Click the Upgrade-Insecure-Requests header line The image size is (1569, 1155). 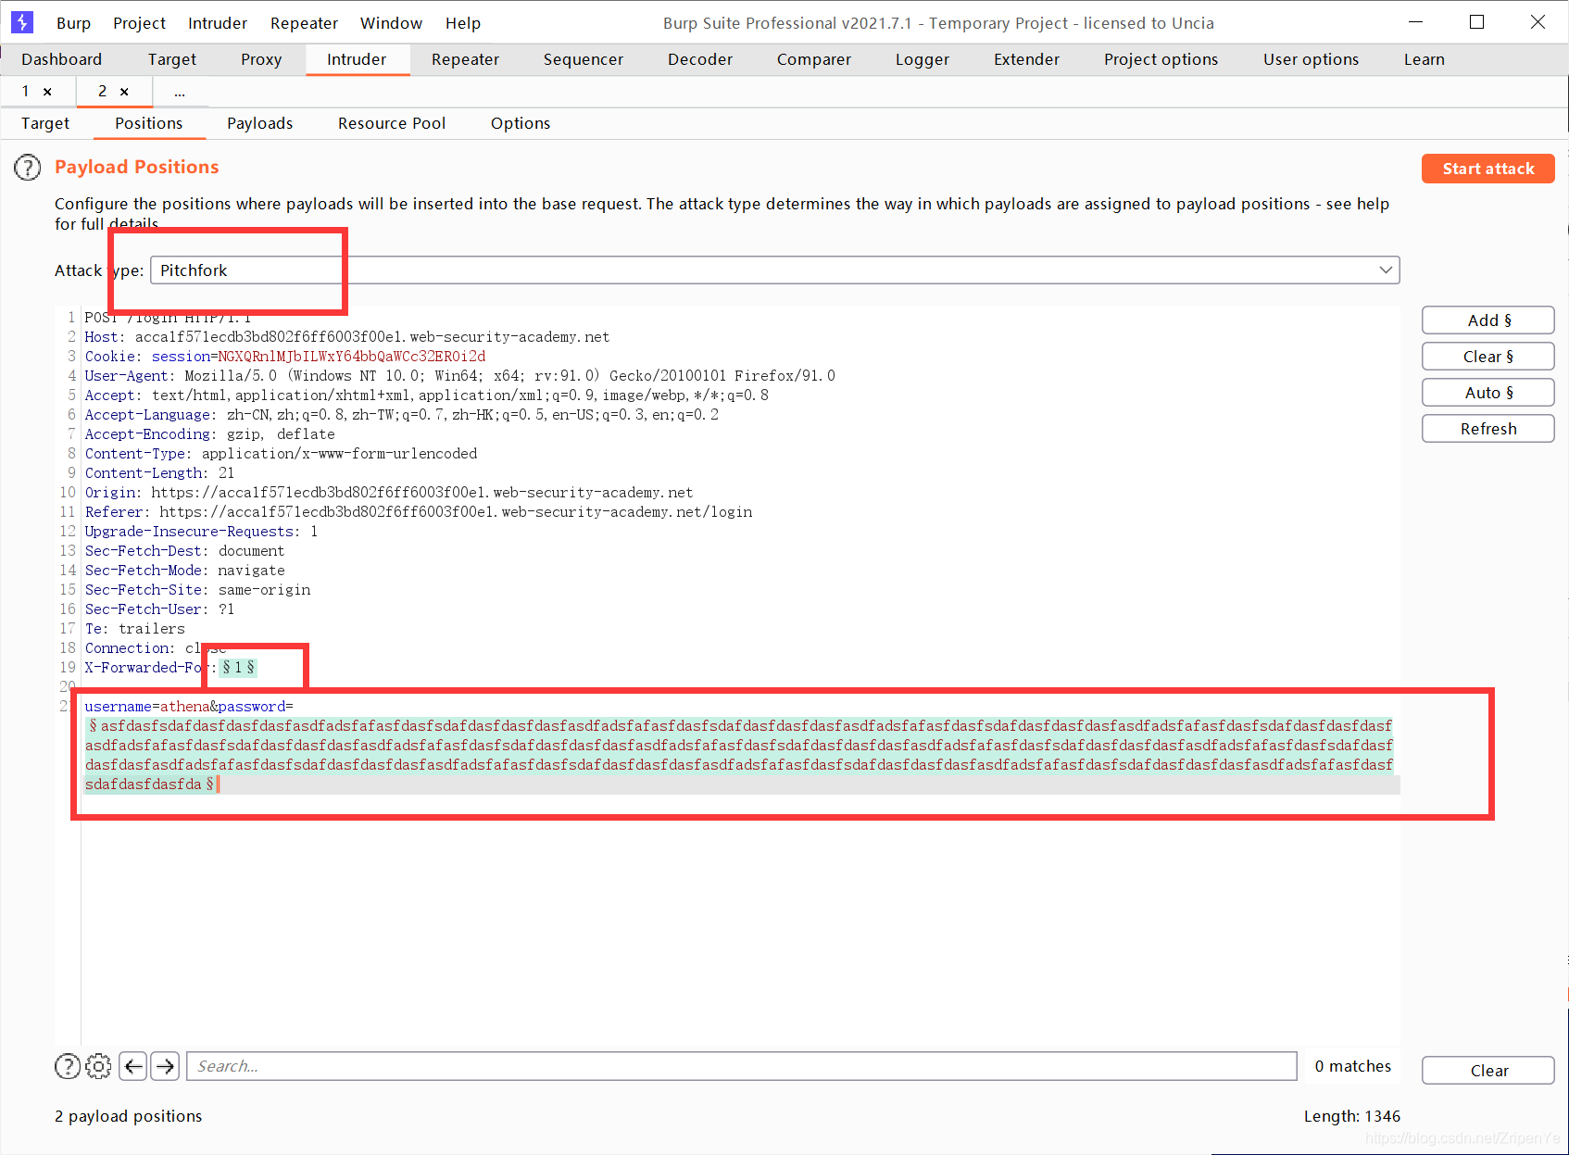[201, 532]
